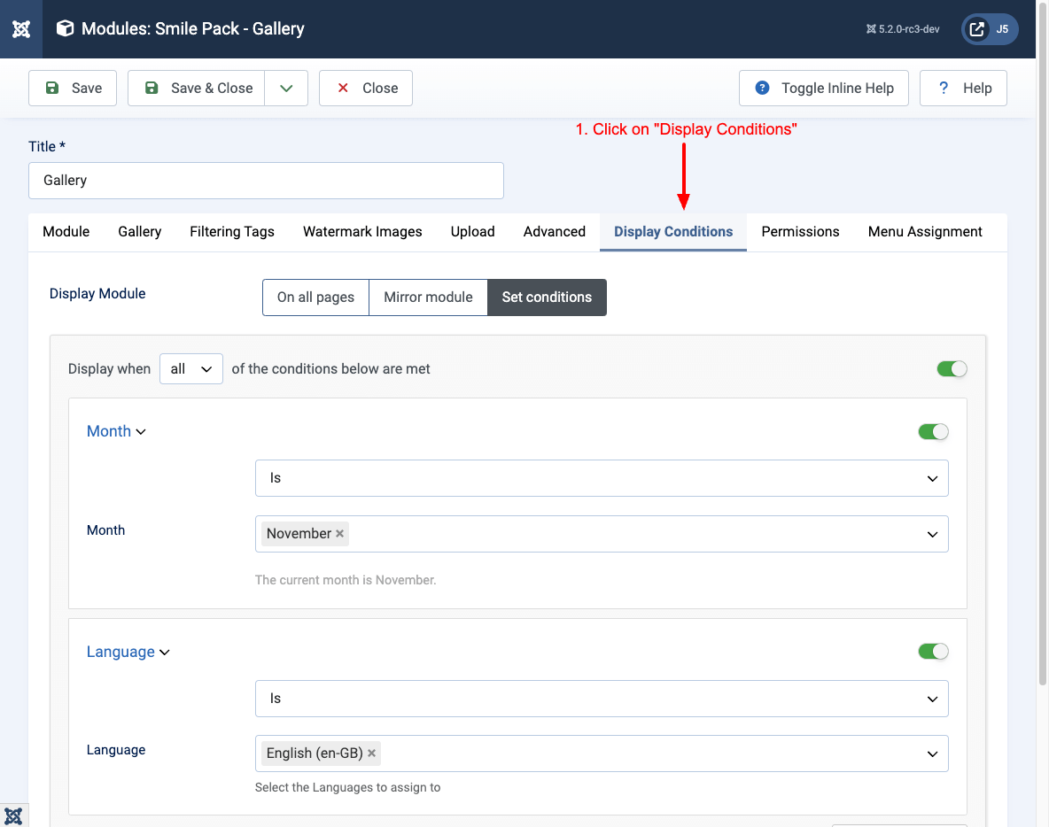
Task: Toggle the condition group switch off
Action: click(x=952, y=369)
